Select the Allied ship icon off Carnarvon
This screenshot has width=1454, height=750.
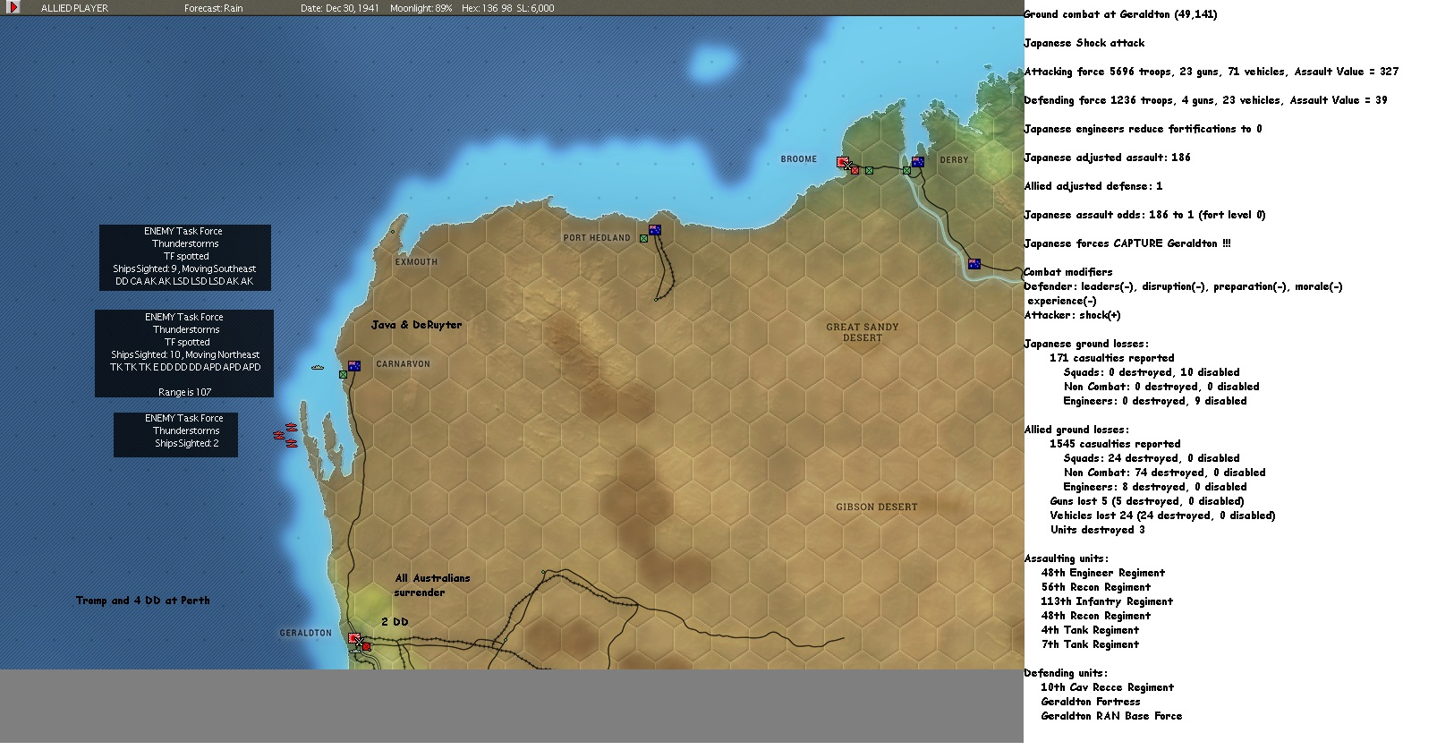pyautogui.click(x=318, y=368)
